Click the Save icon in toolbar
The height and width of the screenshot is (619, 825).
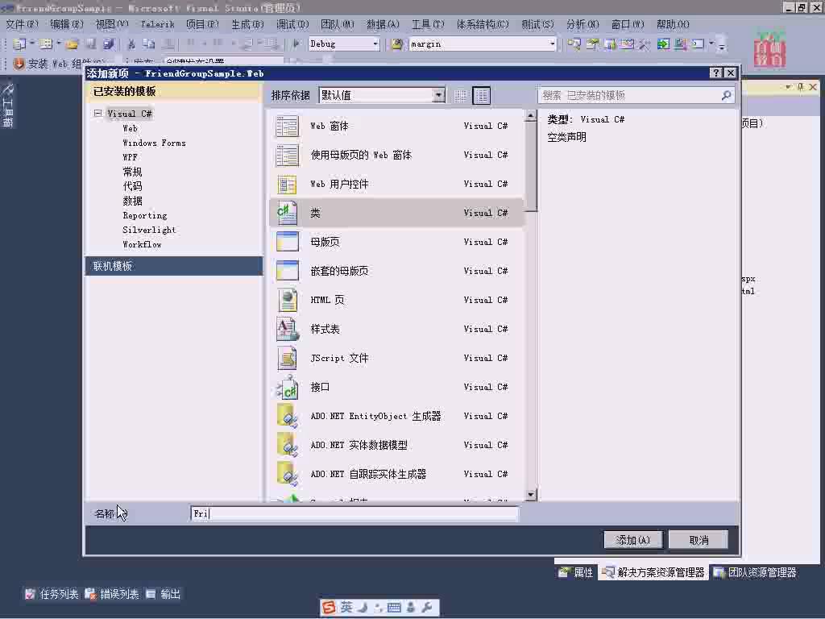(91, 44)
